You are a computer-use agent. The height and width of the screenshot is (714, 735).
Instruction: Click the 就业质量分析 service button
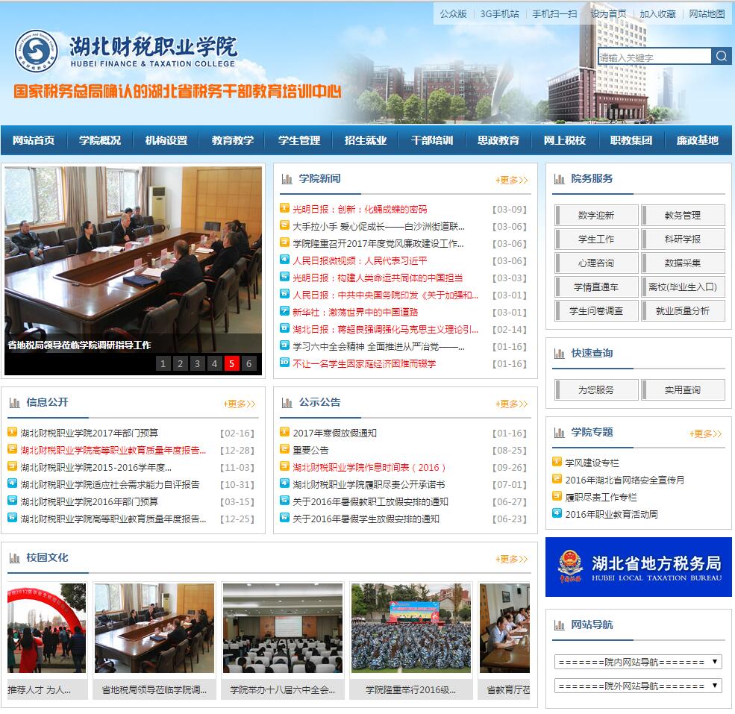(683, 311)
